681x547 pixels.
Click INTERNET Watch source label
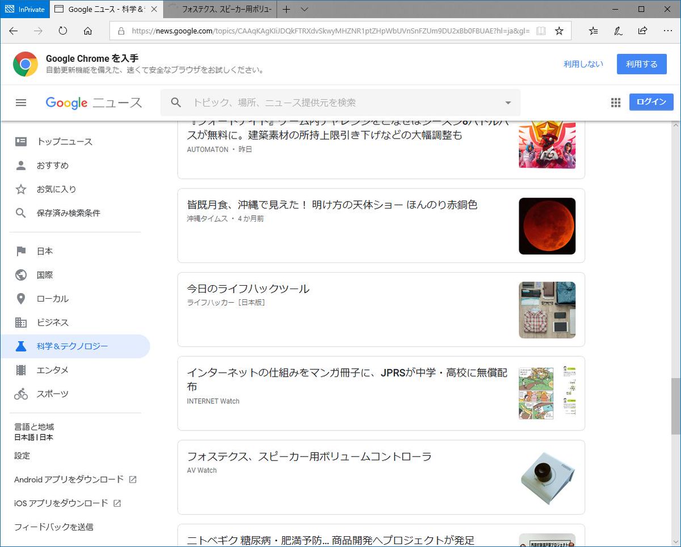(213, 401)
